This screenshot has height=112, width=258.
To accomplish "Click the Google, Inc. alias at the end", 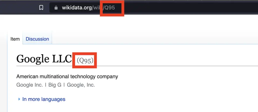I will [81, 85].
